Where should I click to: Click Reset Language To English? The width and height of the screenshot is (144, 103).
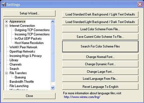coord(100,87)
